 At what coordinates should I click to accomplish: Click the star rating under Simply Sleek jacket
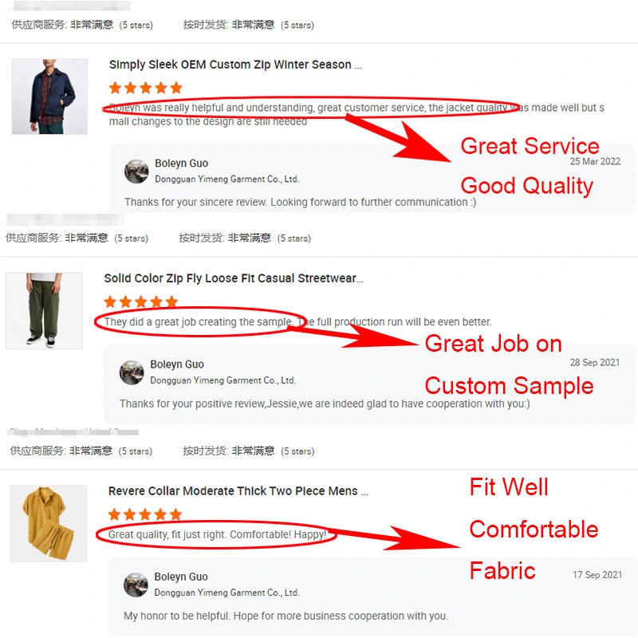pos(146,88)
